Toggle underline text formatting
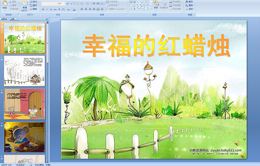This screenshot has height=166, width=260. [50, 9]
